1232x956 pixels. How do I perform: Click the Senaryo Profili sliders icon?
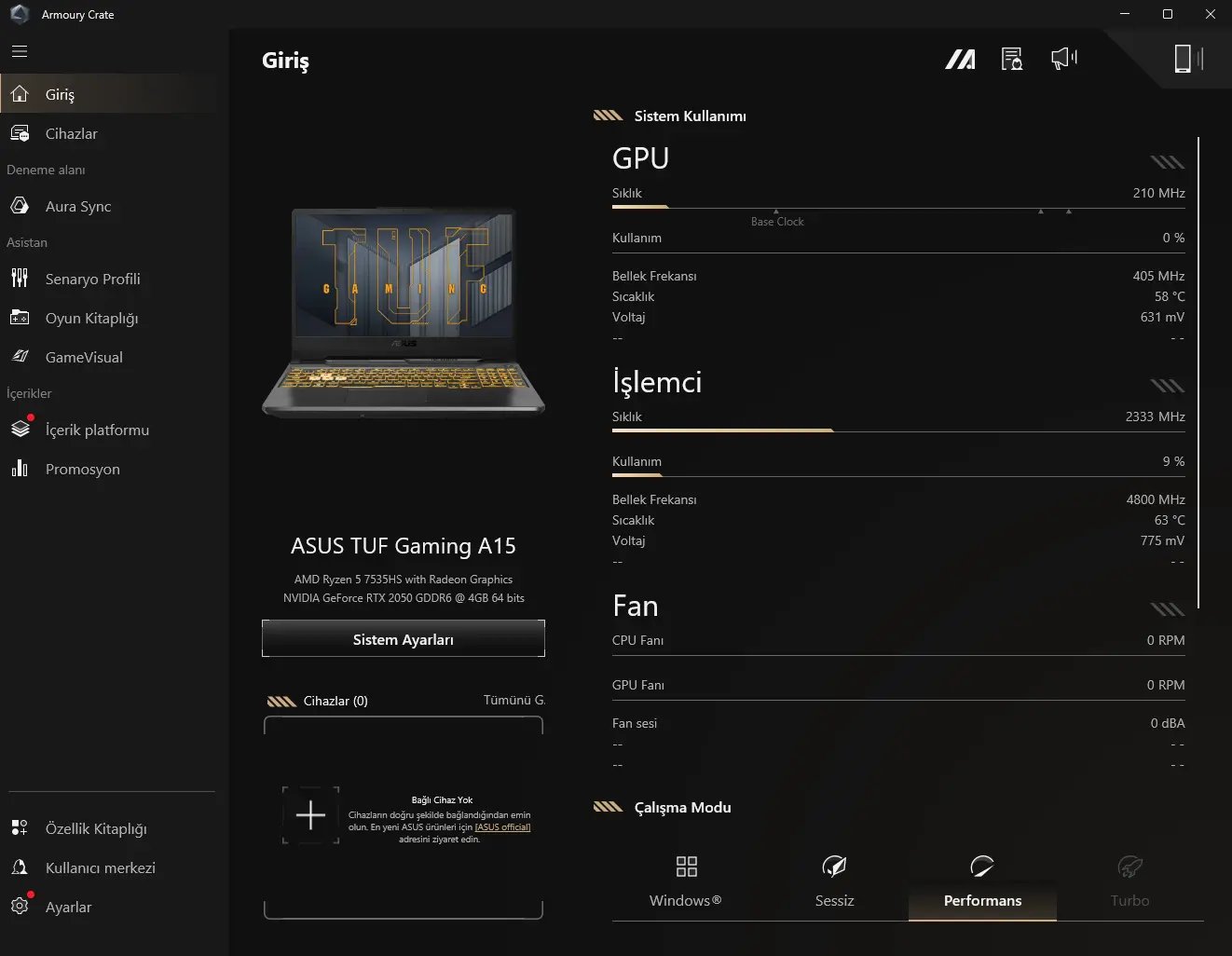coord(20,279)
